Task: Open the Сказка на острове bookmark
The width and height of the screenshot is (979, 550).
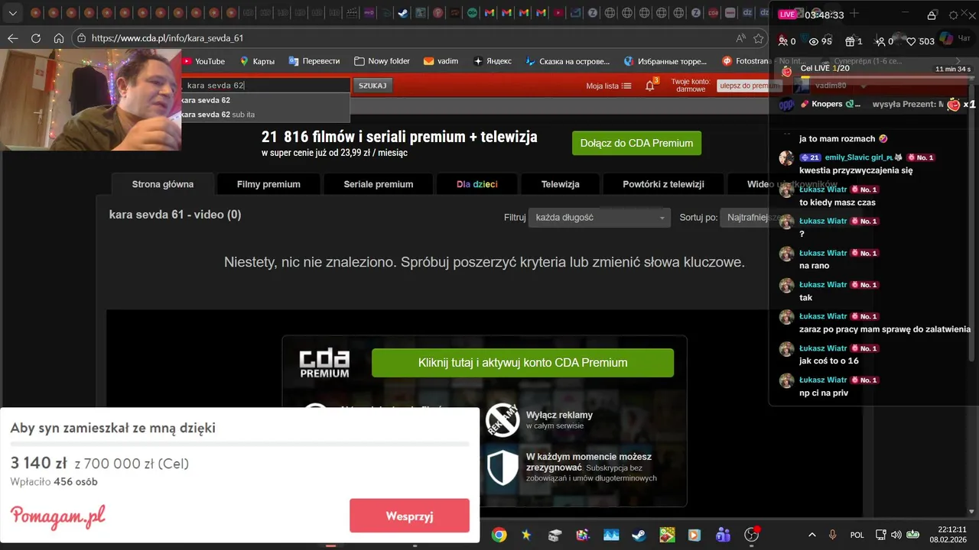Action: click(x=567, y=61)
